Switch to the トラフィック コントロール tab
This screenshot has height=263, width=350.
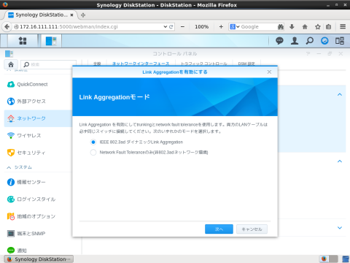tap(203, 64)
